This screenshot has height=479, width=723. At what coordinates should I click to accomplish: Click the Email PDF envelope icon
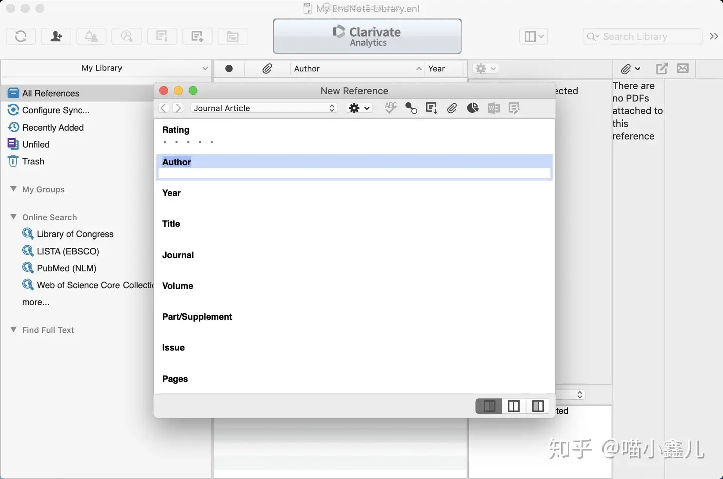coord(683,68)
